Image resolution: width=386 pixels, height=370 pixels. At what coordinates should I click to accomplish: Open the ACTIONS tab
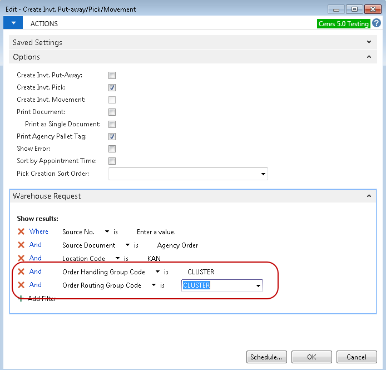pos(44,24)
